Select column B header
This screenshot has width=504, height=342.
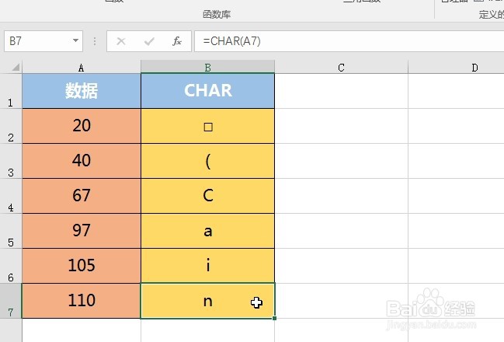click(207, 68)
